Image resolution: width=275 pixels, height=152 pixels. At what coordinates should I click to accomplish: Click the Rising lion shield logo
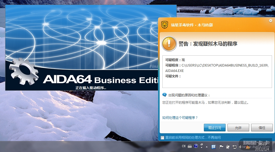165,25
